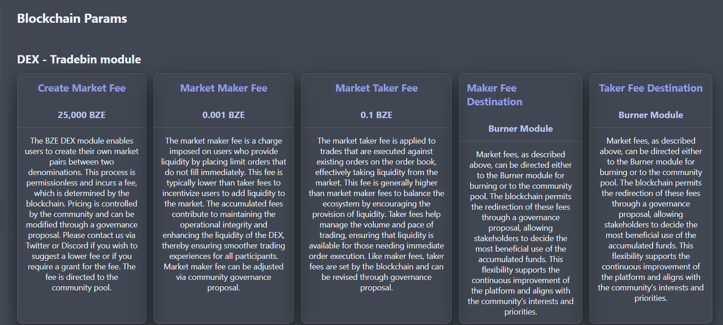Click the Market Taker Fee title
The width and height of the screenshot is (723, 325).
click(x=377, y=88)
